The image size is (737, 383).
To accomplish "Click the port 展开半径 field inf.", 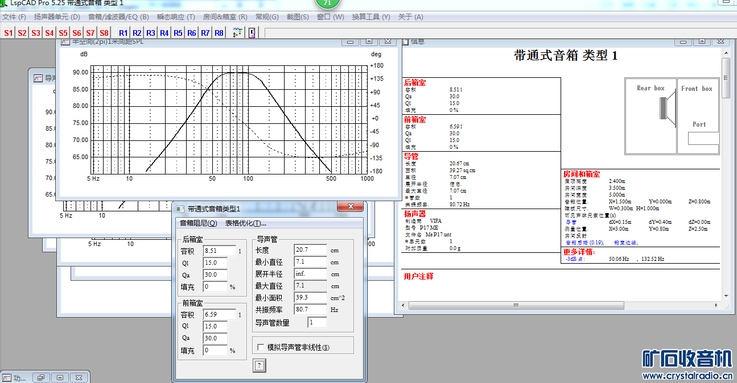I will [x=310, y=273].
